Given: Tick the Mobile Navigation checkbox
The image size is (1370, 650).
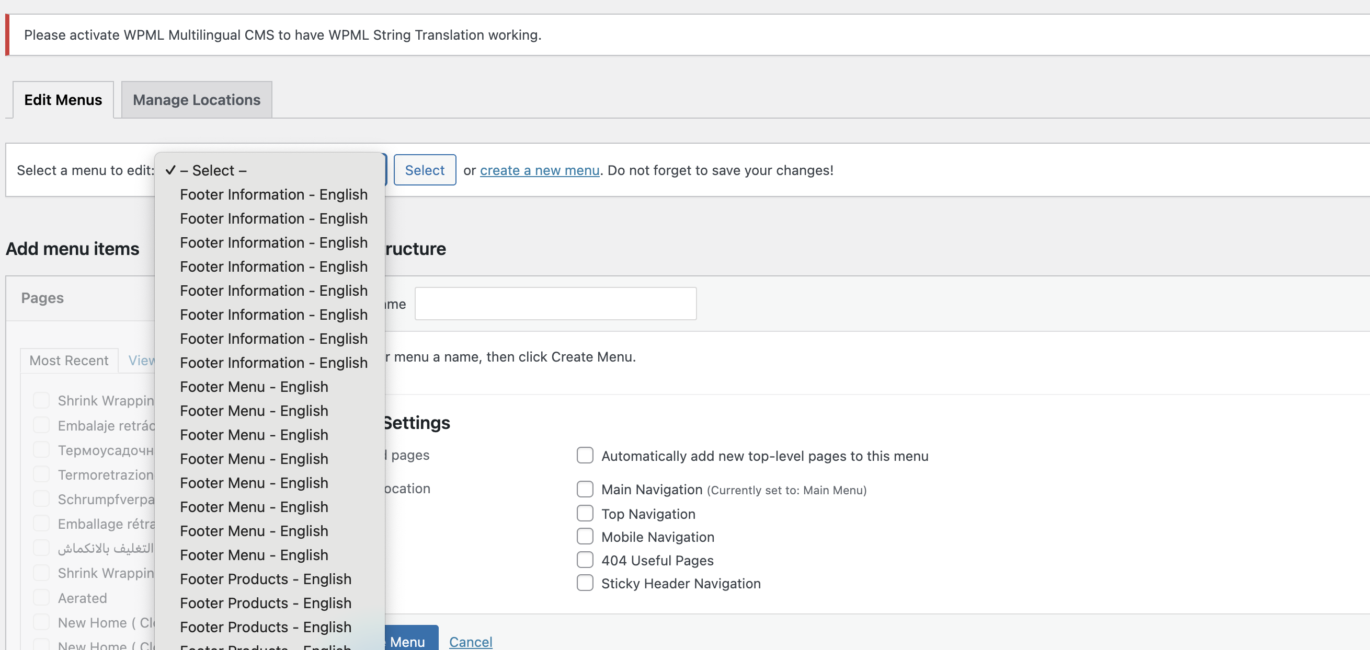Looking at the screenshot, I should tap(585, 537).
